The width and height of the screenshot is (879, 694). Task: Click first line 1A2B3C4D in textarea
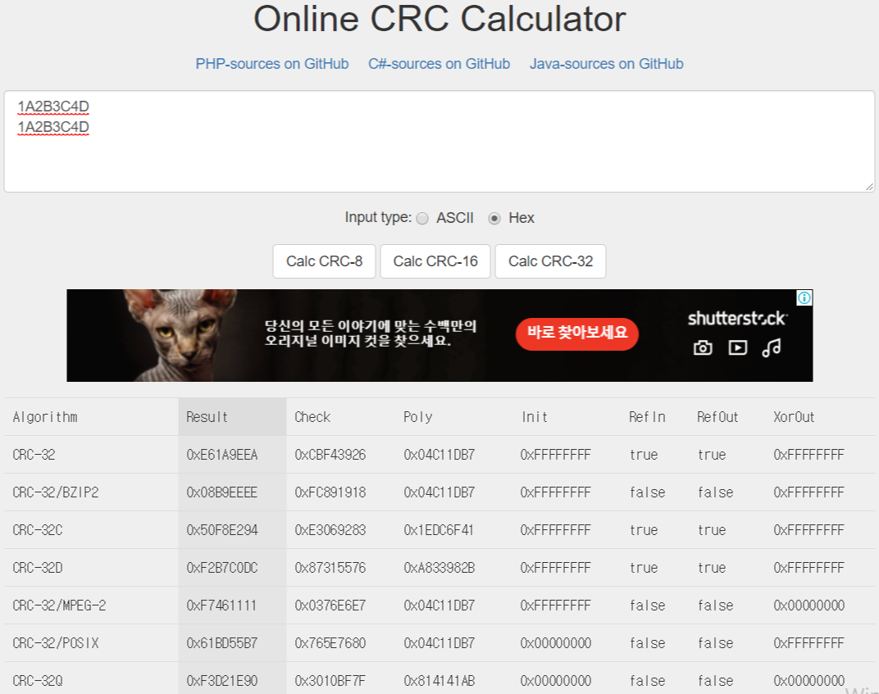53,107
